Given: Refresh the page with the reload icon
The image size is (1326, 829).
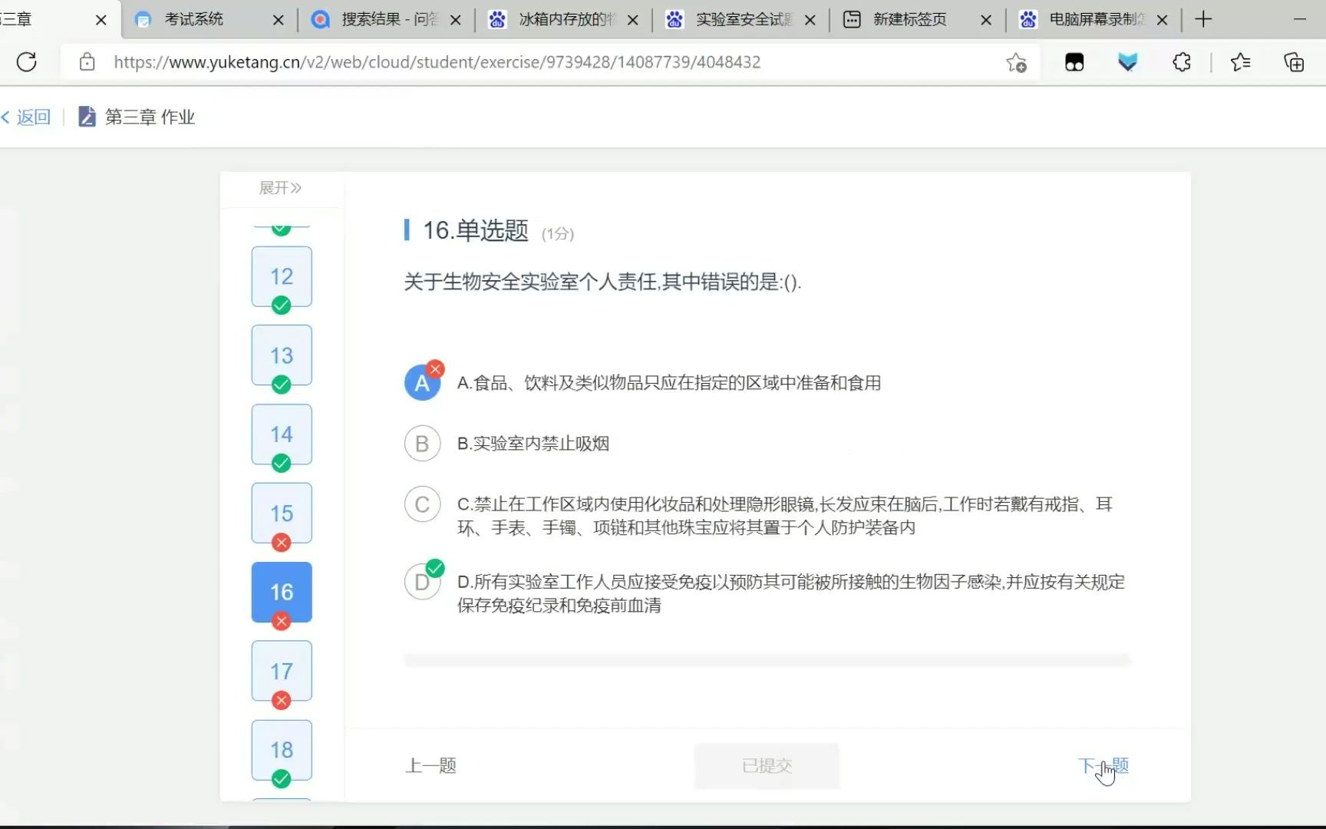Looking at the screenshot, I should tap(27, 61).
